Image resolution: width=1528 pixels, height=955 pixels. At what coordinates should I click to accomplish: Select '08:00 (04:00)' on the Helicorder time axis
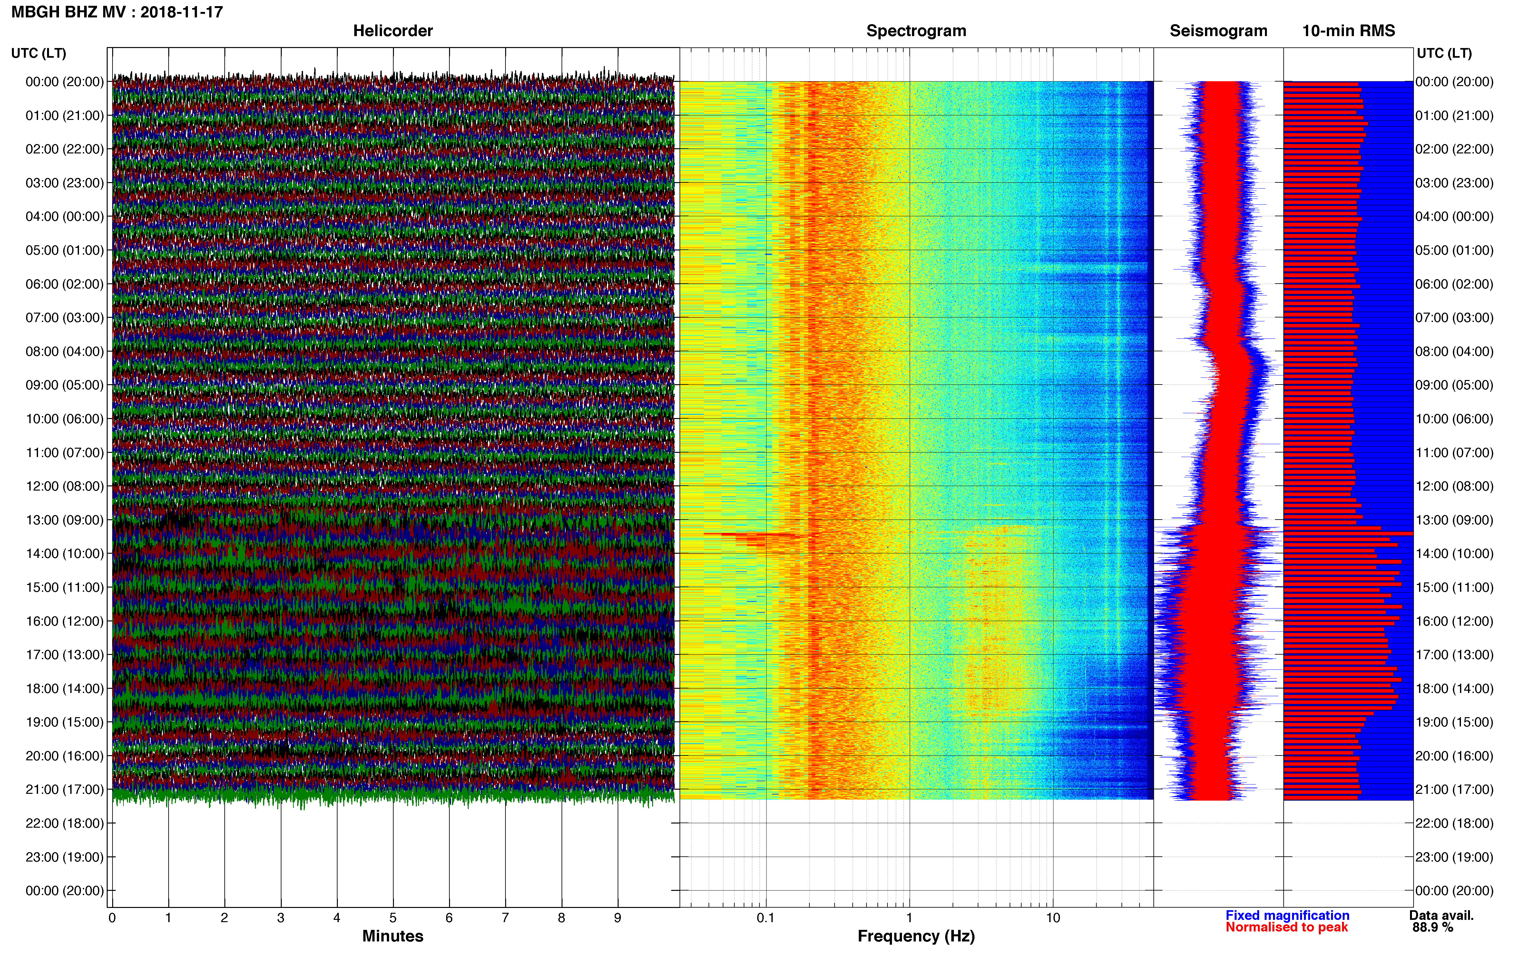[x=64, y=351]
